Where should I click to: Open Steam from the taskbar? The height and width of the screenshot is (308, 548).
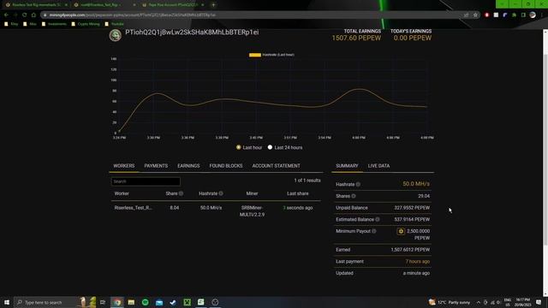[x=173, y=302]
